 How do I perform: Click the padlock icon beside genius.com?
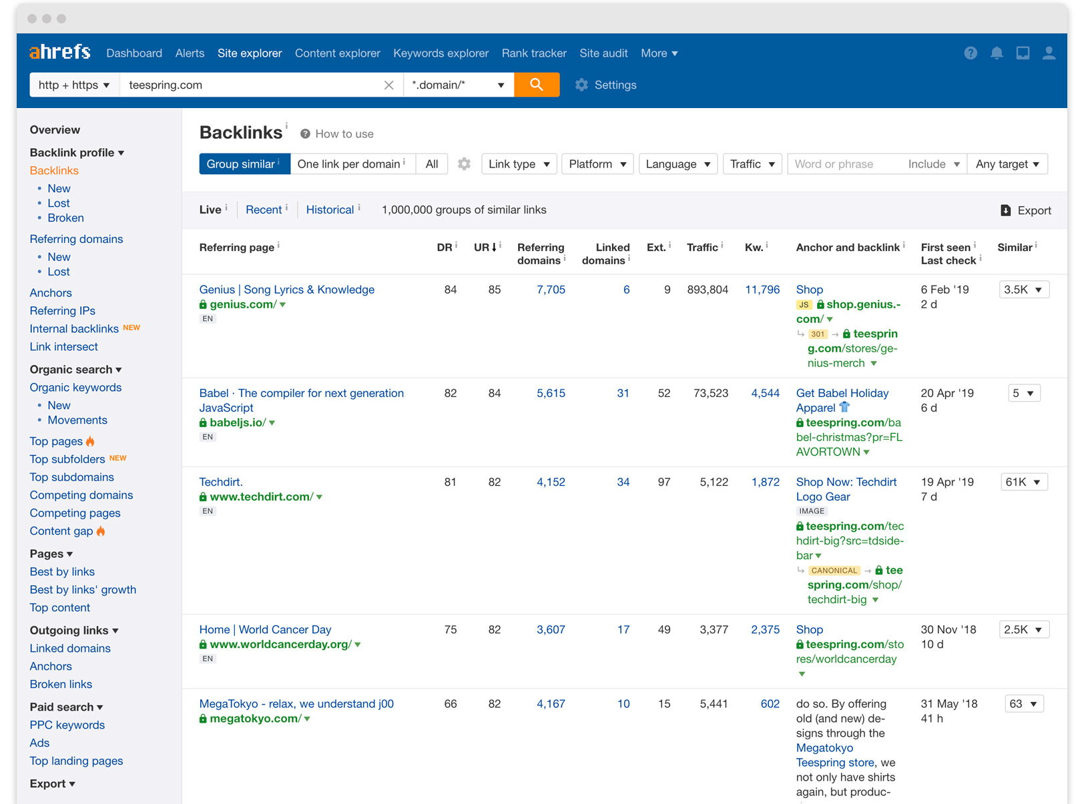click(x=203, y=304)
